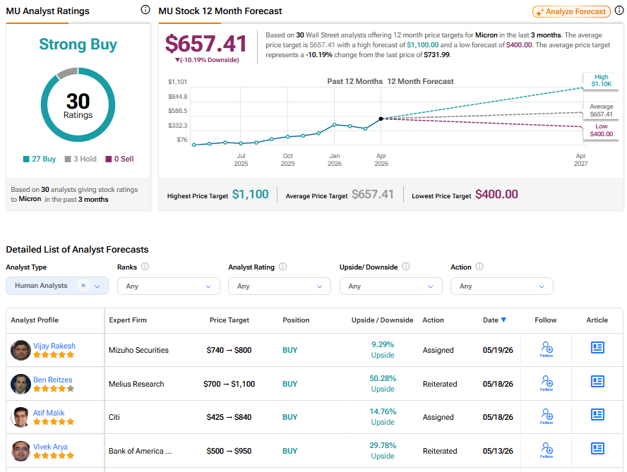
Task: Remove Human Analysts filter with X
Action: (83, 285)
